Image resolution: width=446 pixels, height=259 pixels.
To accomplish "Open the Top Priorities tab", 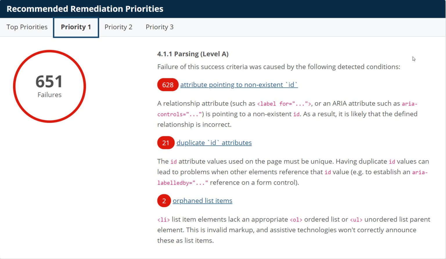I will pos(27,27).
